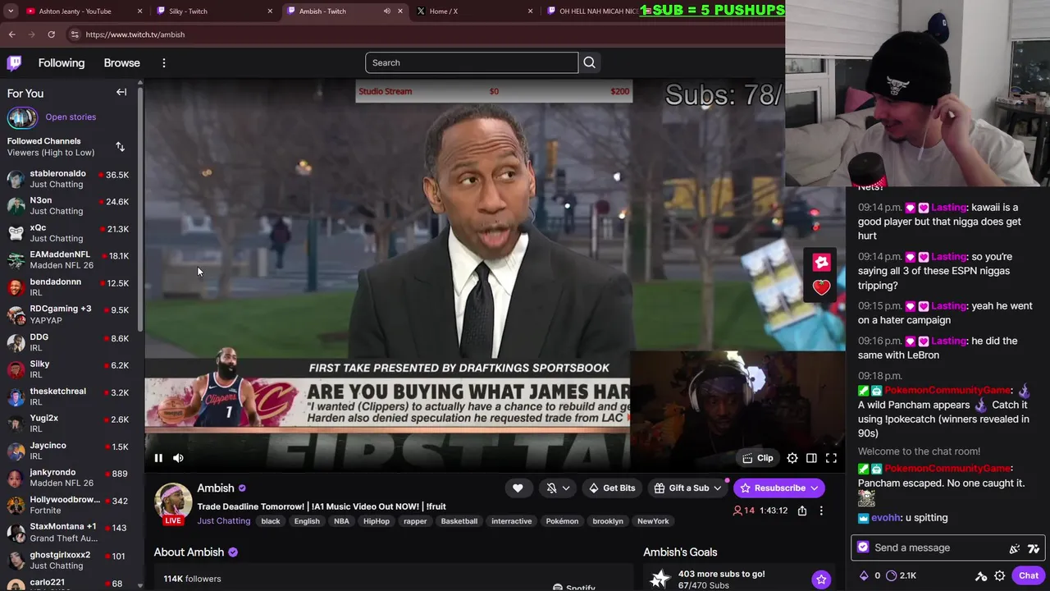
Task: Open chat settings gear
Action: (1000, 576)
